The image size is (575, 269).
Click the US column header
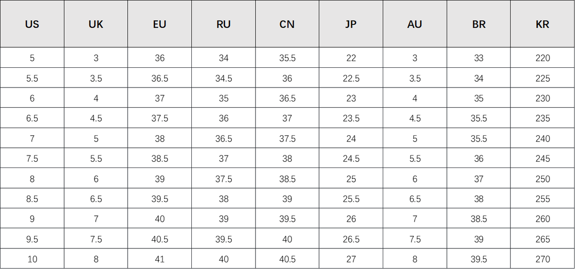click(x=32, y=24)
